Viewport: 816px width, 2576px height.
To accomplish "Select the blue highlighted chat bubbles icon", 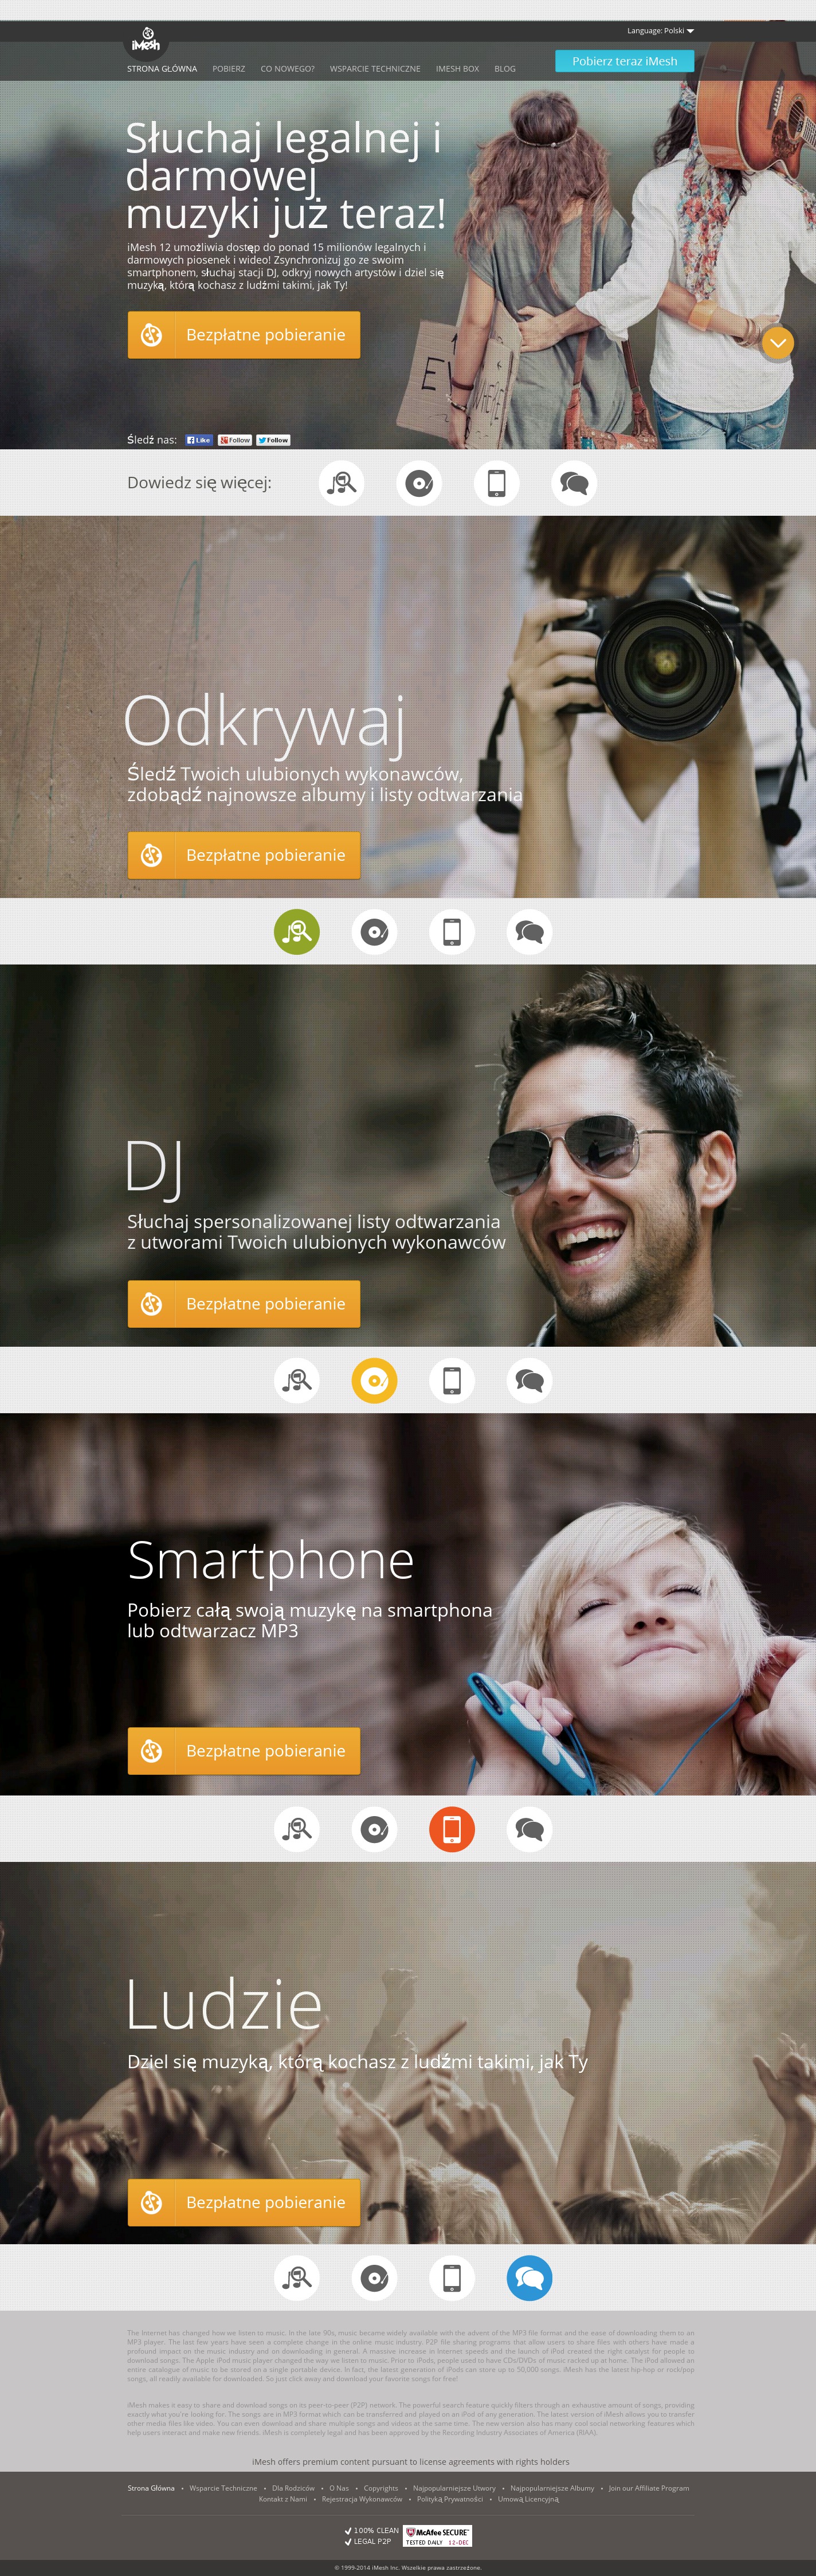I will click(529, 2278).
